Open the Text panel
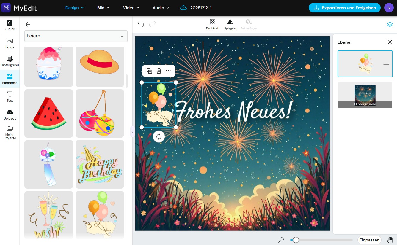397x245 pixels. pyautogui.click(x=10, y=97)
